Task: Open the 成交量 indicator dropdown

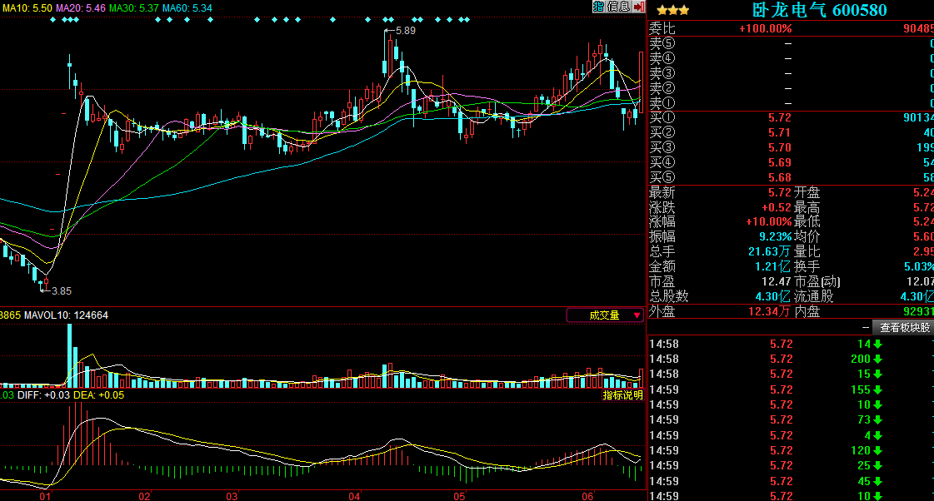Action: [605, 315]
